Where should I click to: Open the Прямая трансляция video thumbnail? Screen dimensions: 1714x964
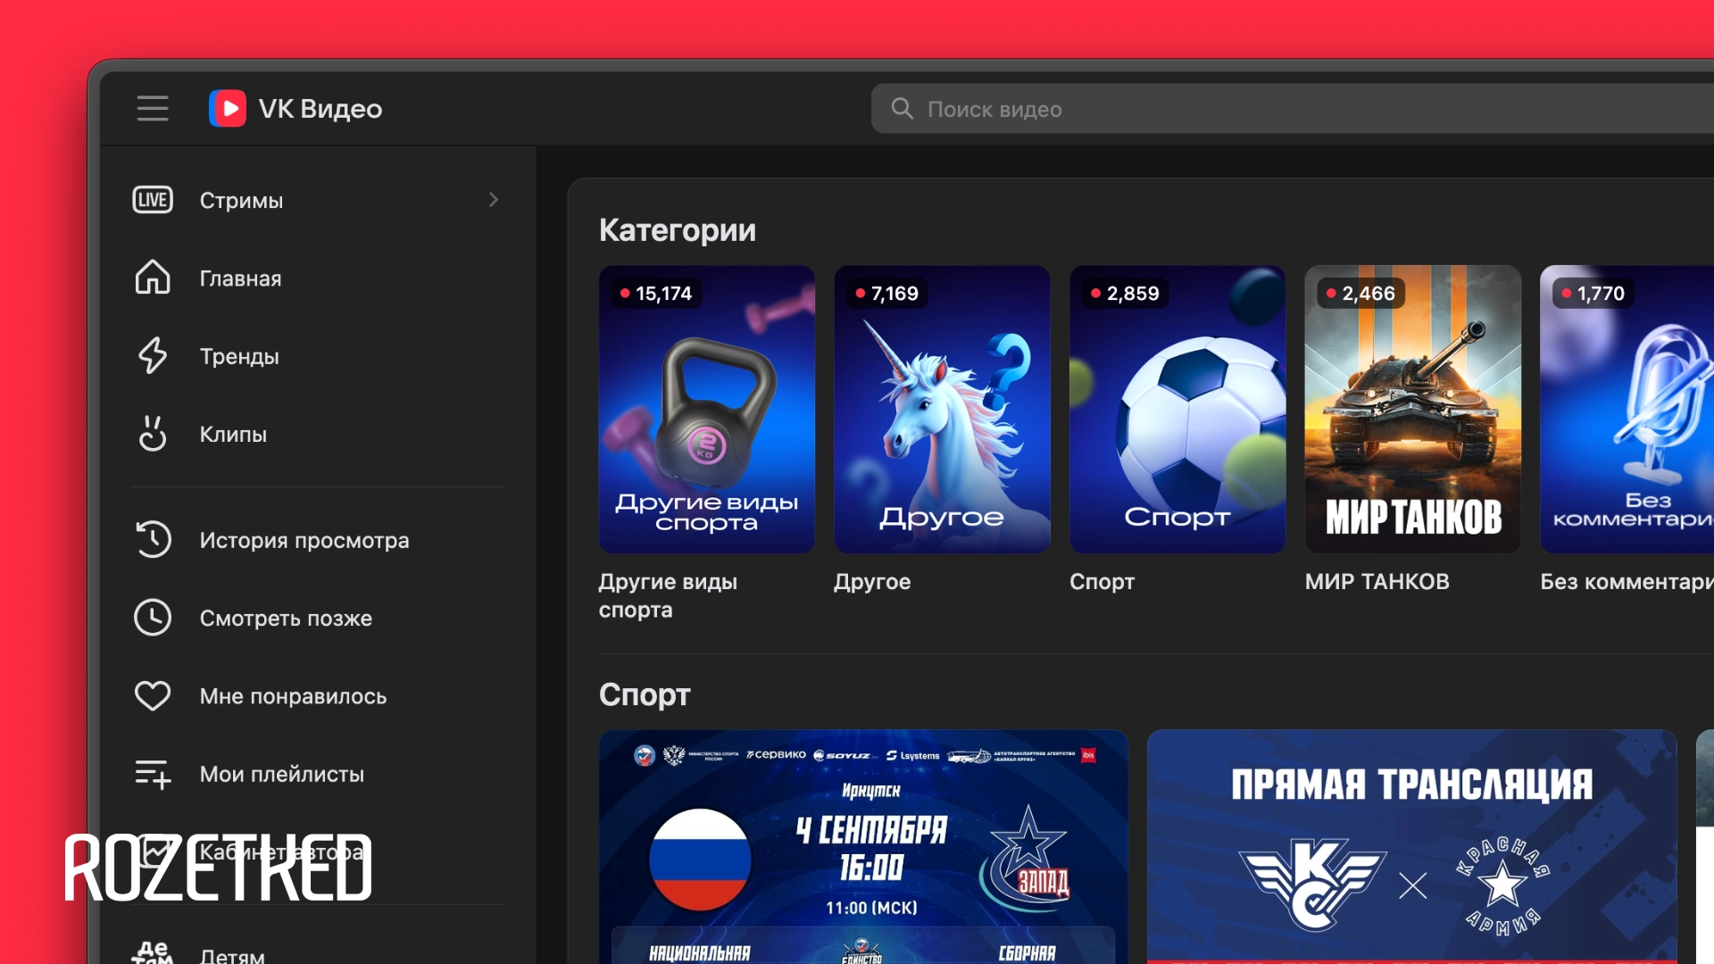click(x=1412, y=846)
